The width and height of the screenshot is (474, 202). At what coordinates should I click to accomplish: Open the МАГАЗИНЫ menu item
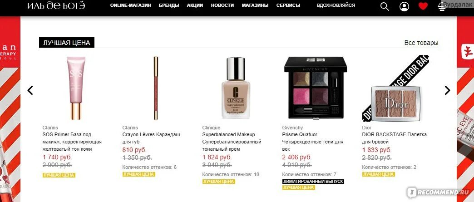(x=255, y=5)
